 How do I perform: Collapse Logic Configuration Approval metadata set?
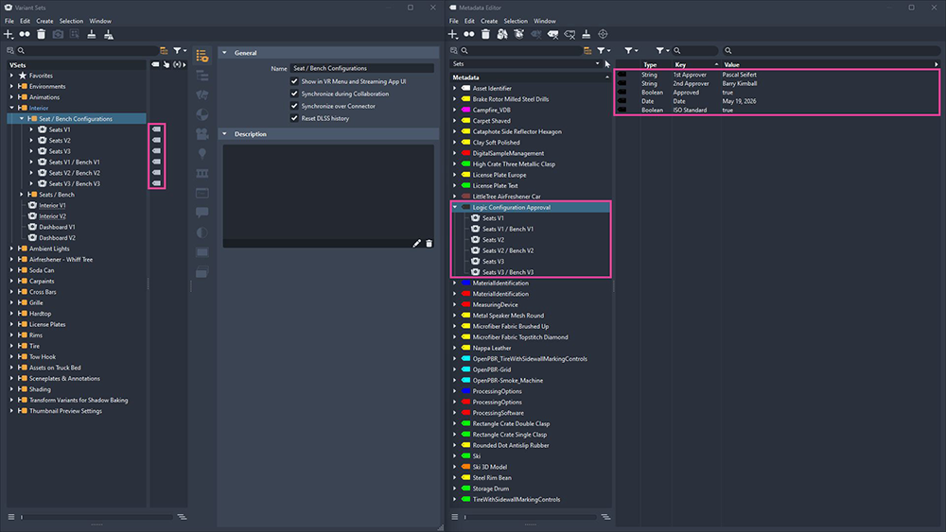point(455,207)
